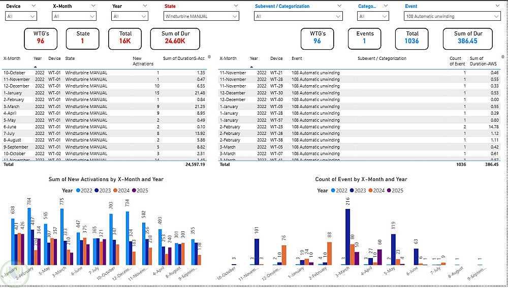This screenshot has height=288, width=508.
Task: Click the New Activations column header
Action: click(x=143, y=61)
